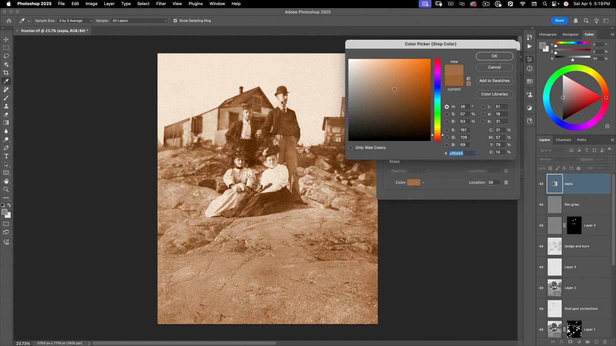Viewport: 616px width, 346px height.
Task: Expand the stop Color dropdown arrow
Action: [424, 183]
